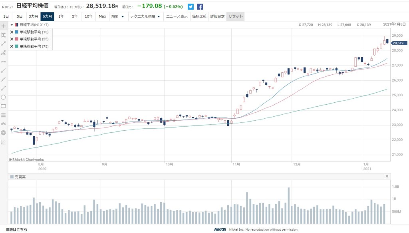409x233 pixels.
Task: Open the 期間 dropdown menu
Action: click(x=117, y=17)
